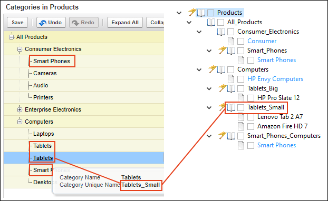Collapse the Smart_Phones chevron

click(x=209, y=51)
